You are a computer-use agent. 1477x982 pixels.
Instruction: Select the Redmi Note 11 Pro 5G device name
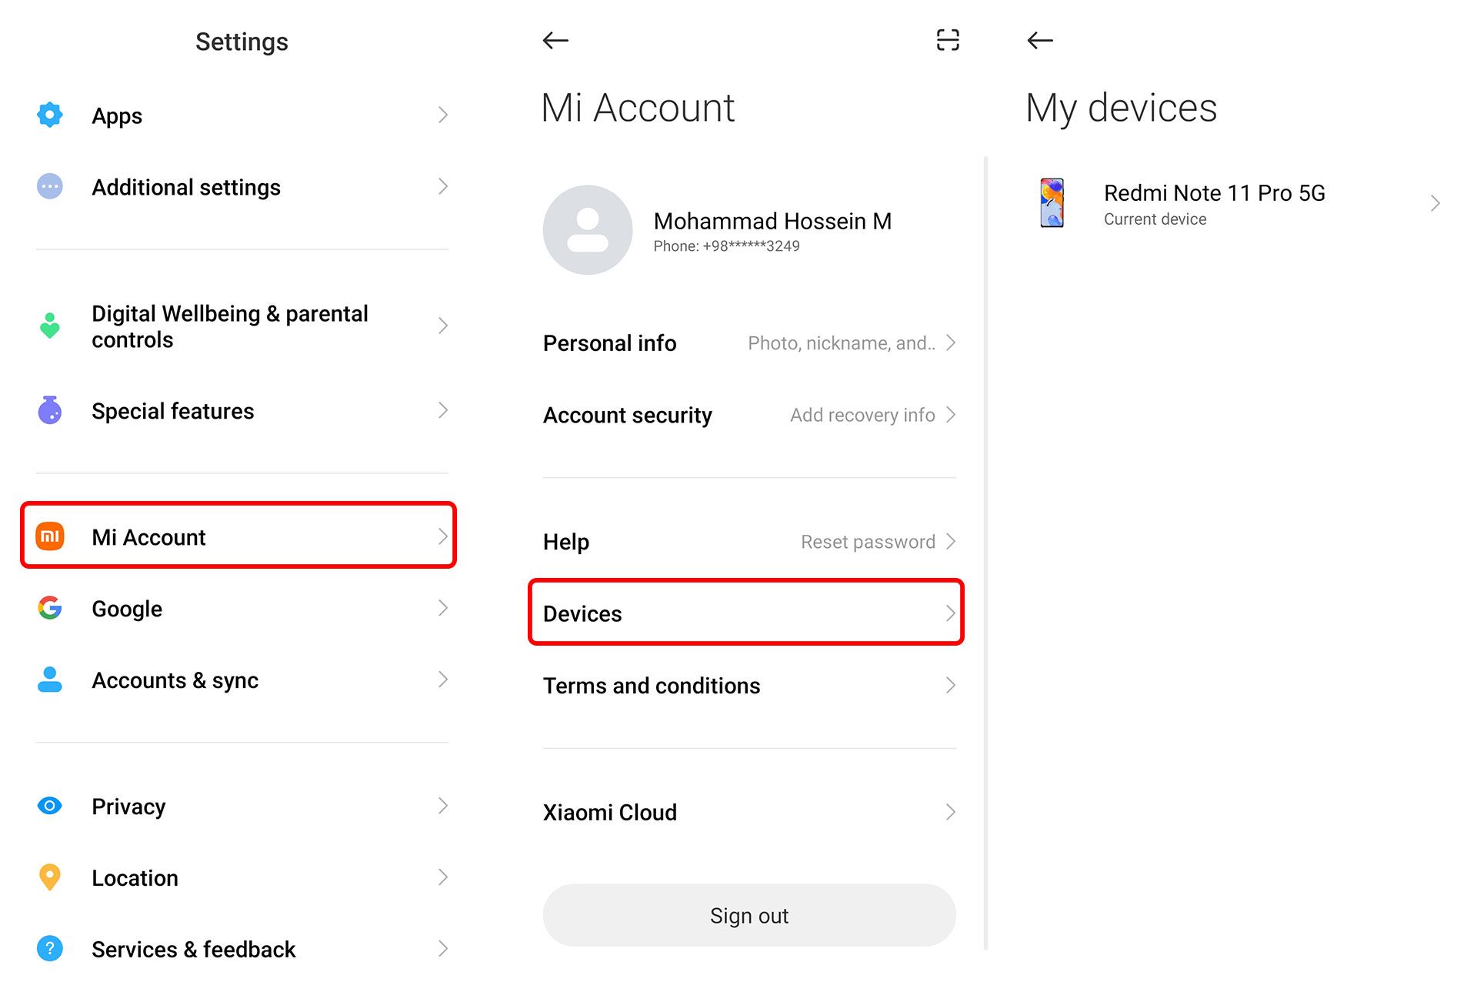(1215, 193)
